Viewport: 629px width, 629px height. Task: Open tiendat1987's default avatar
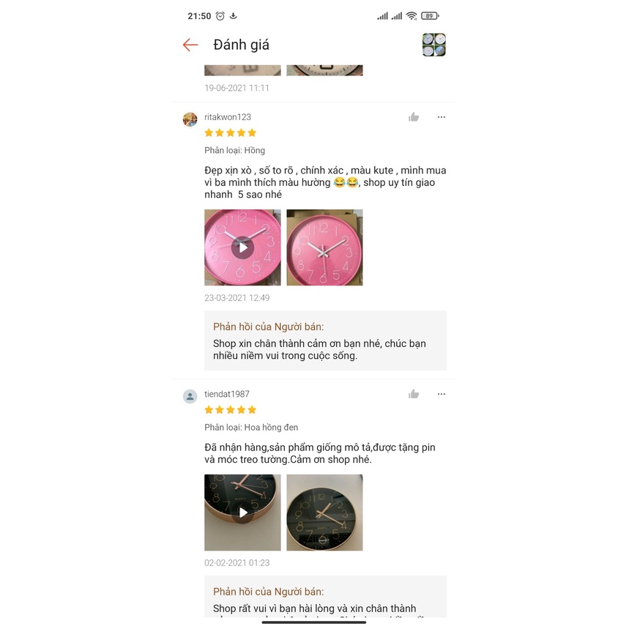(x=190, y=396)
